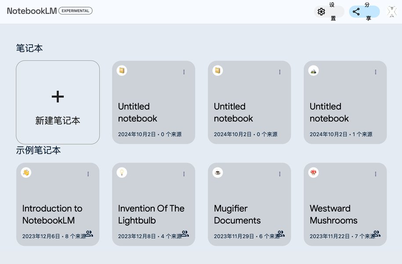This screenshot has width=402, height=264.
Task: Open Mugifier Documents notebook
Action: pyautogui.click(x=249, y=204)
